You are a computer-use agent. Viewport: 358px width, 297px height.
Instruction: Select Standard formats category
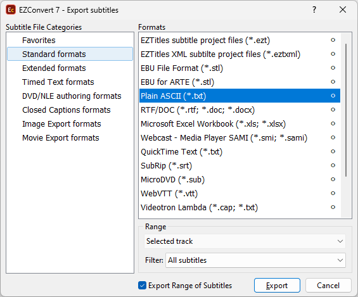pyautogui.click(x=70, y=54)
